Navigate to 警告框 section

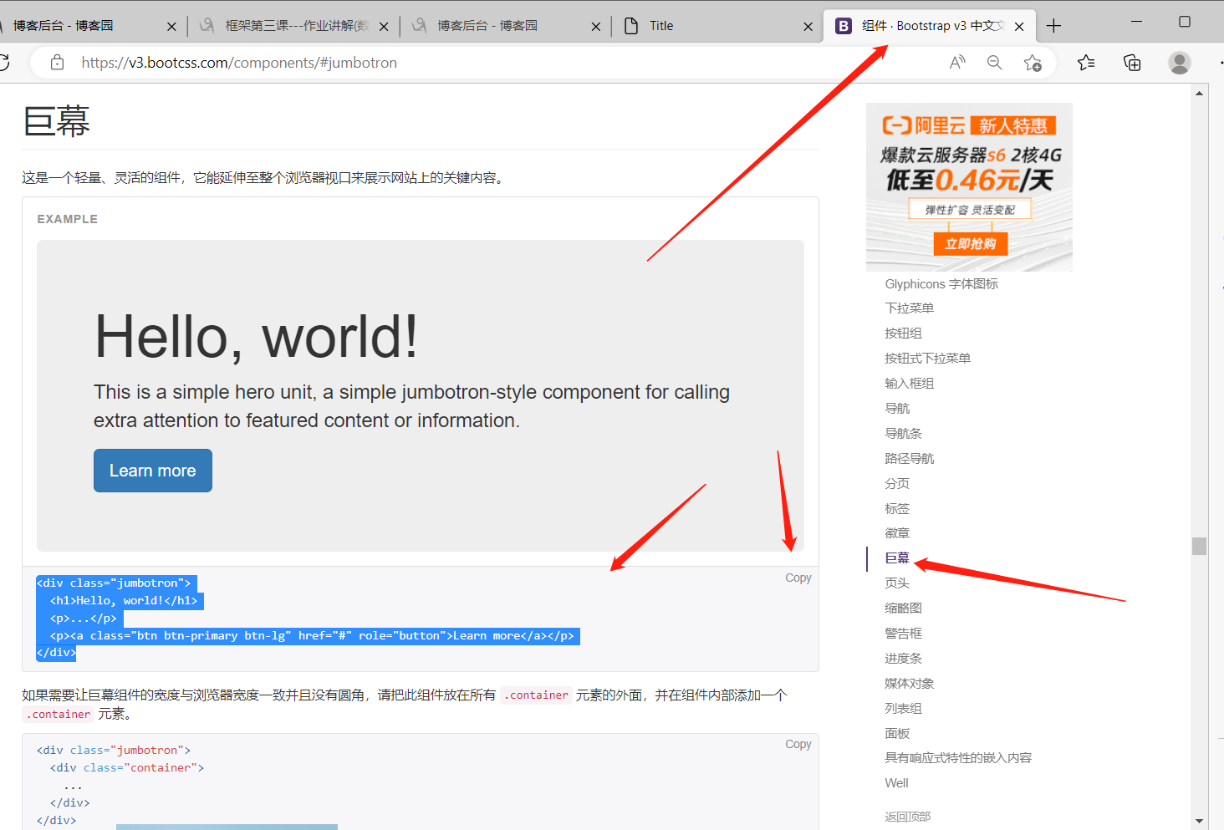coord(904,634)
